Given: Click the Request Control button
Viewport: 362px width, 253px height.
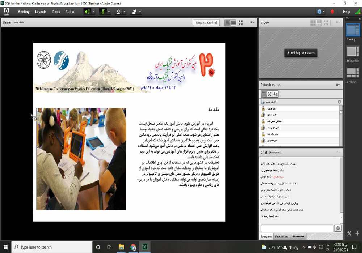Looking at the screenshot, I should click(x=206, y=23).
